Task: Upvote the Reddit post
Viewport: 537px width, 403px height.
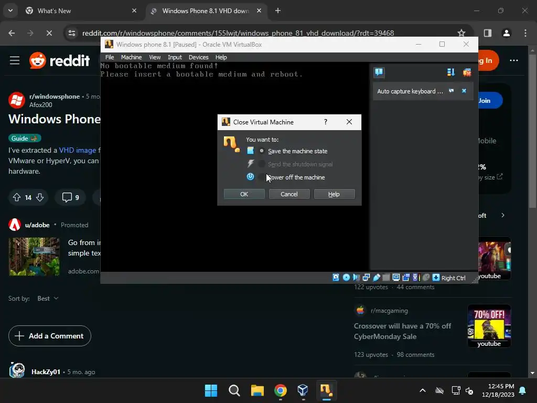Action: tap(16, 197)
